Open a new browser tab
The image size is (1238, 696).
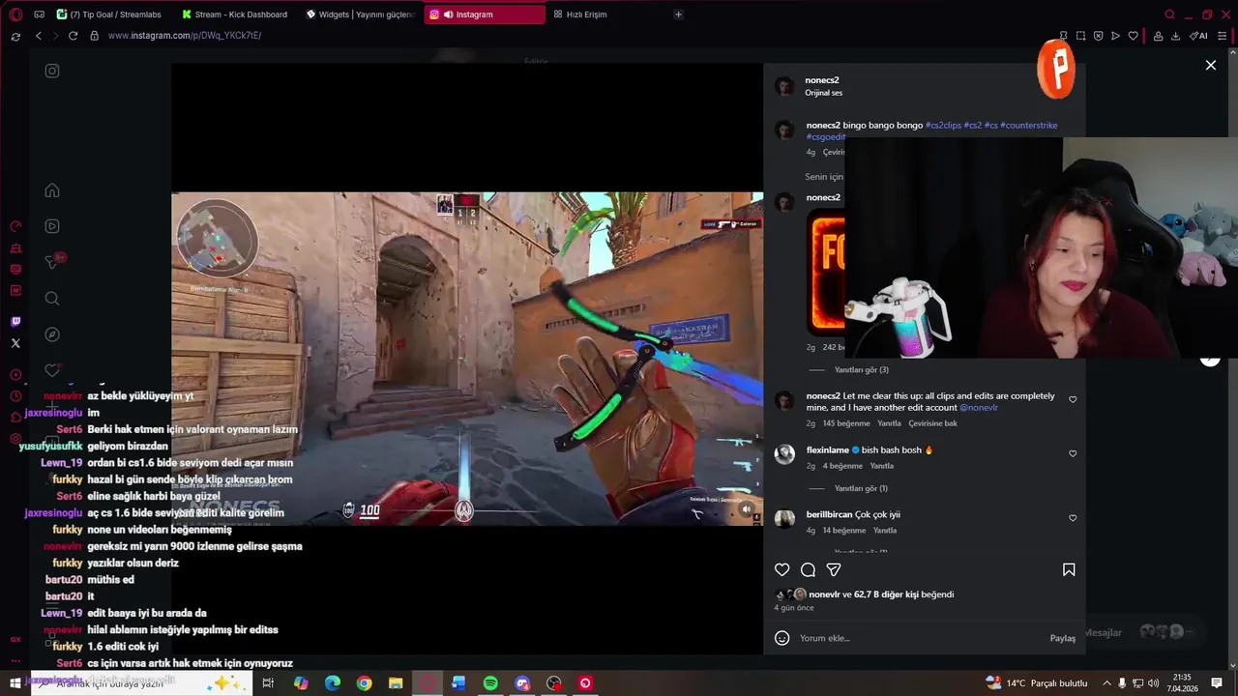pyautogui.click(x=678, y=14)
